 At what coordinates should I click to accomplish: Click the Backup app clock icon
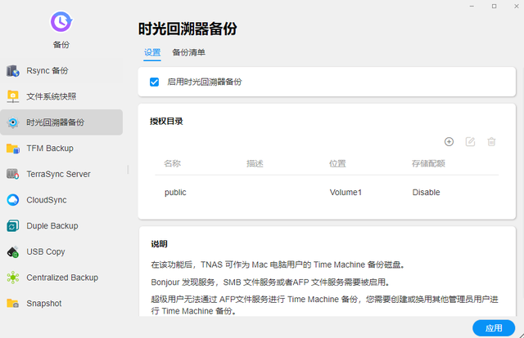tap(61, 22)
